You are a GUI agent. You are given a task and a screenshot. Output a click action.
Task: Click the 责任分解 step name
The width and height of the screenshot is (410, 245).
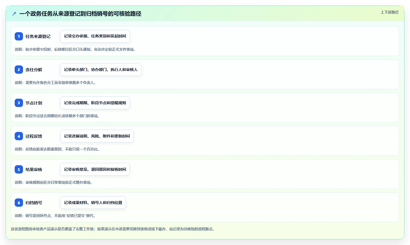(x=34, y=70)
